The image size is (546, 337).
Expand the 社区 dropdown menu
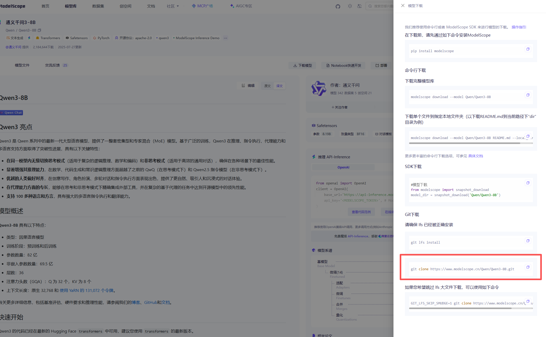point(173,6)
